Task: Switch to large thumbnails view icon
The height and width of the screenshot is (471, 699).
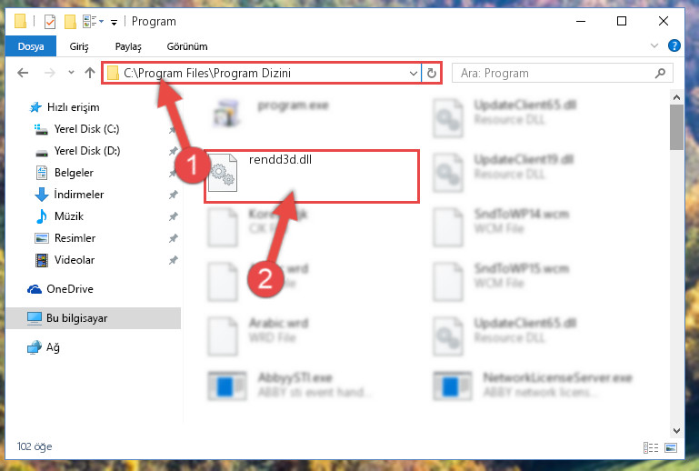Action: [x=671, y=447]
